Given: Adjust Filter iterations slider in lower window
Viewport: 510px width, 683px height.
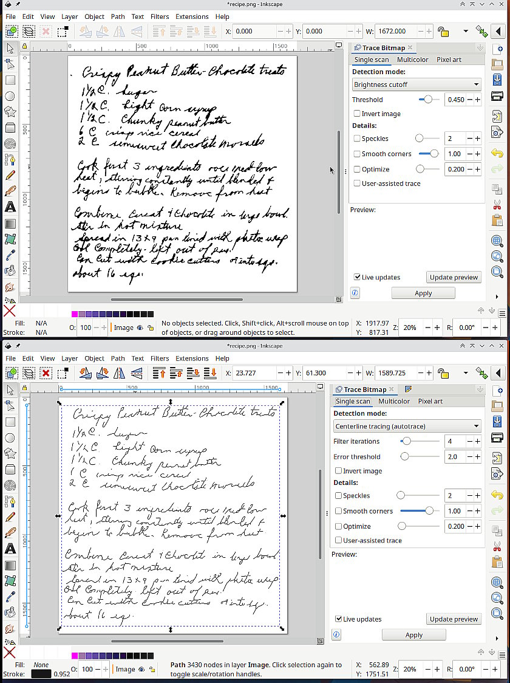Looking at the screenshot, I should (407, 441).
